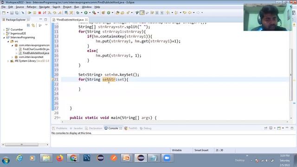This screenshot has height=167, width=297.
Task: Switch to the Debug tab
Action: pos(145,128)
